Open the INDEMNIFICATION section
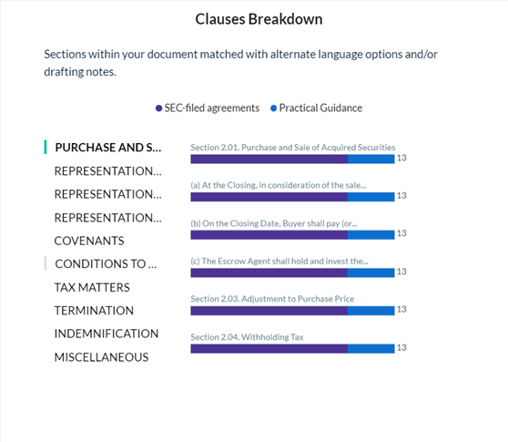Viewport: 508px width, 442px height. (107, 334)
